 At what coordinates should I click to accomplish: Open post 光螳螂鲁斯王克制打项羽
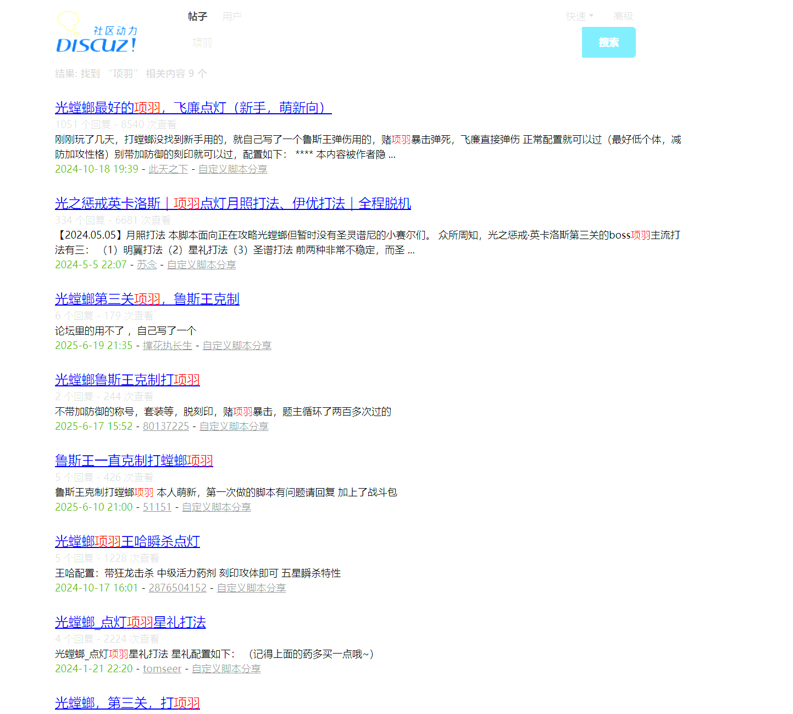pos(127,380)
